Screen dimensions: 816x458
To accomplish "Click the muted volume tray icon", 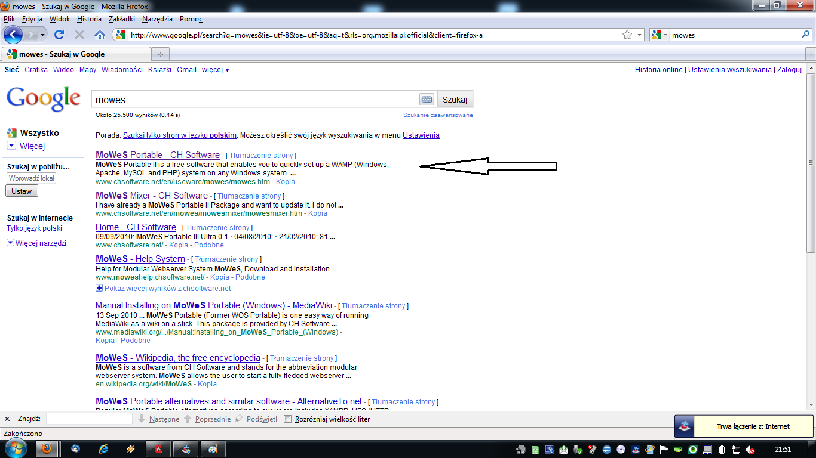I will point(750,450).
